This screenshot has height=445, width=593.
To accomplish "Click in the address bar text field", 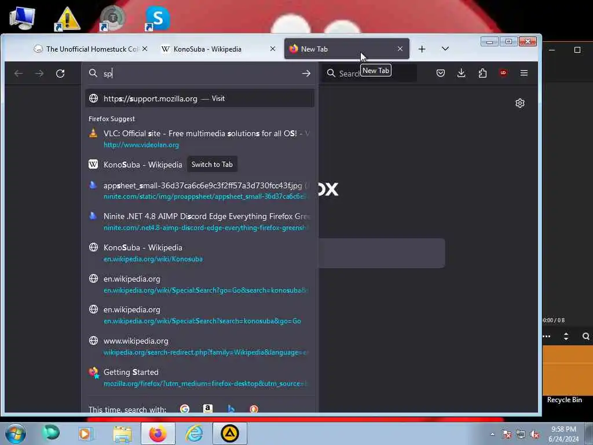I will click(200, 74).
